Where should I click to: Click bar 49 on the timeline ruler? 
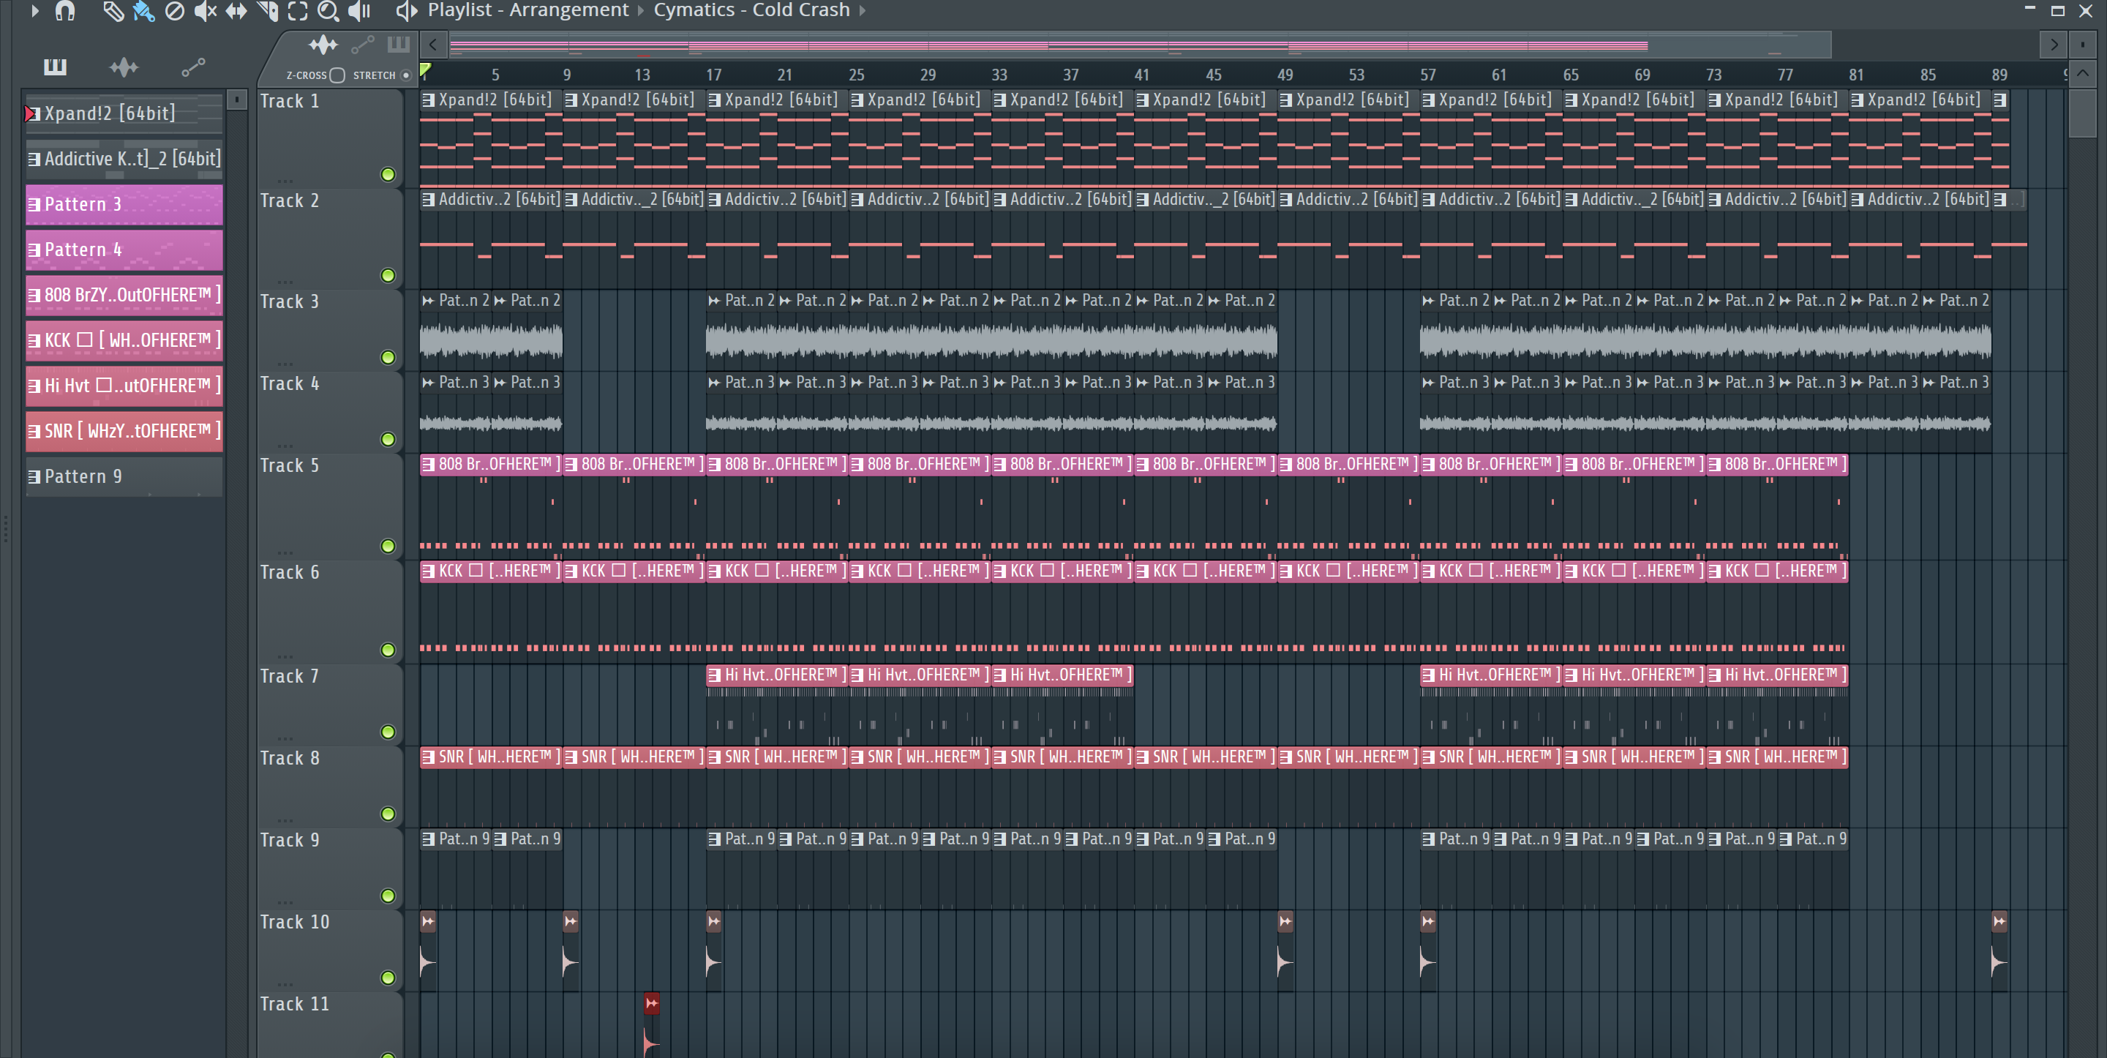[x=1285, y=75]
